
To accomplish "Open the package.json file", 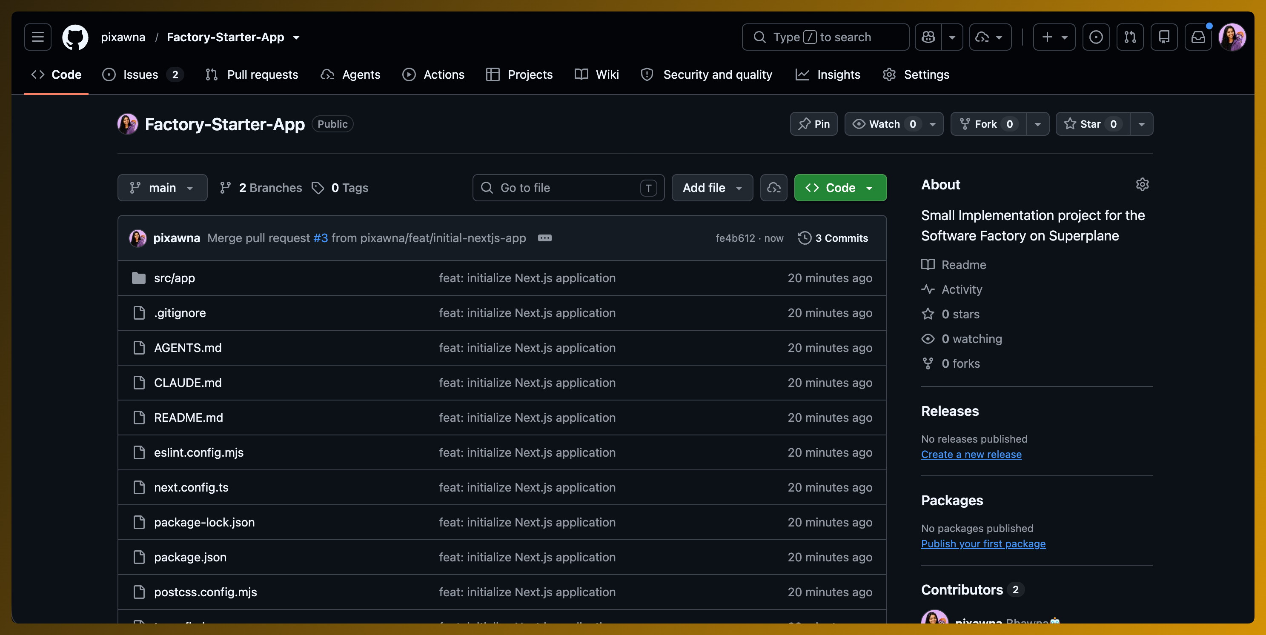I will pos(190,557).
